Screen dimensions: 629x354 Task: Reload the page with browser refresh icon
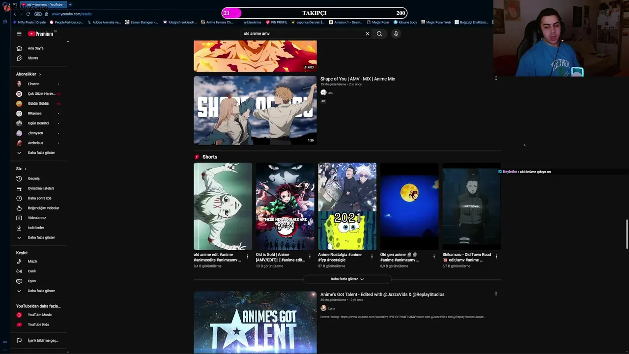click(x=28, y=14)
